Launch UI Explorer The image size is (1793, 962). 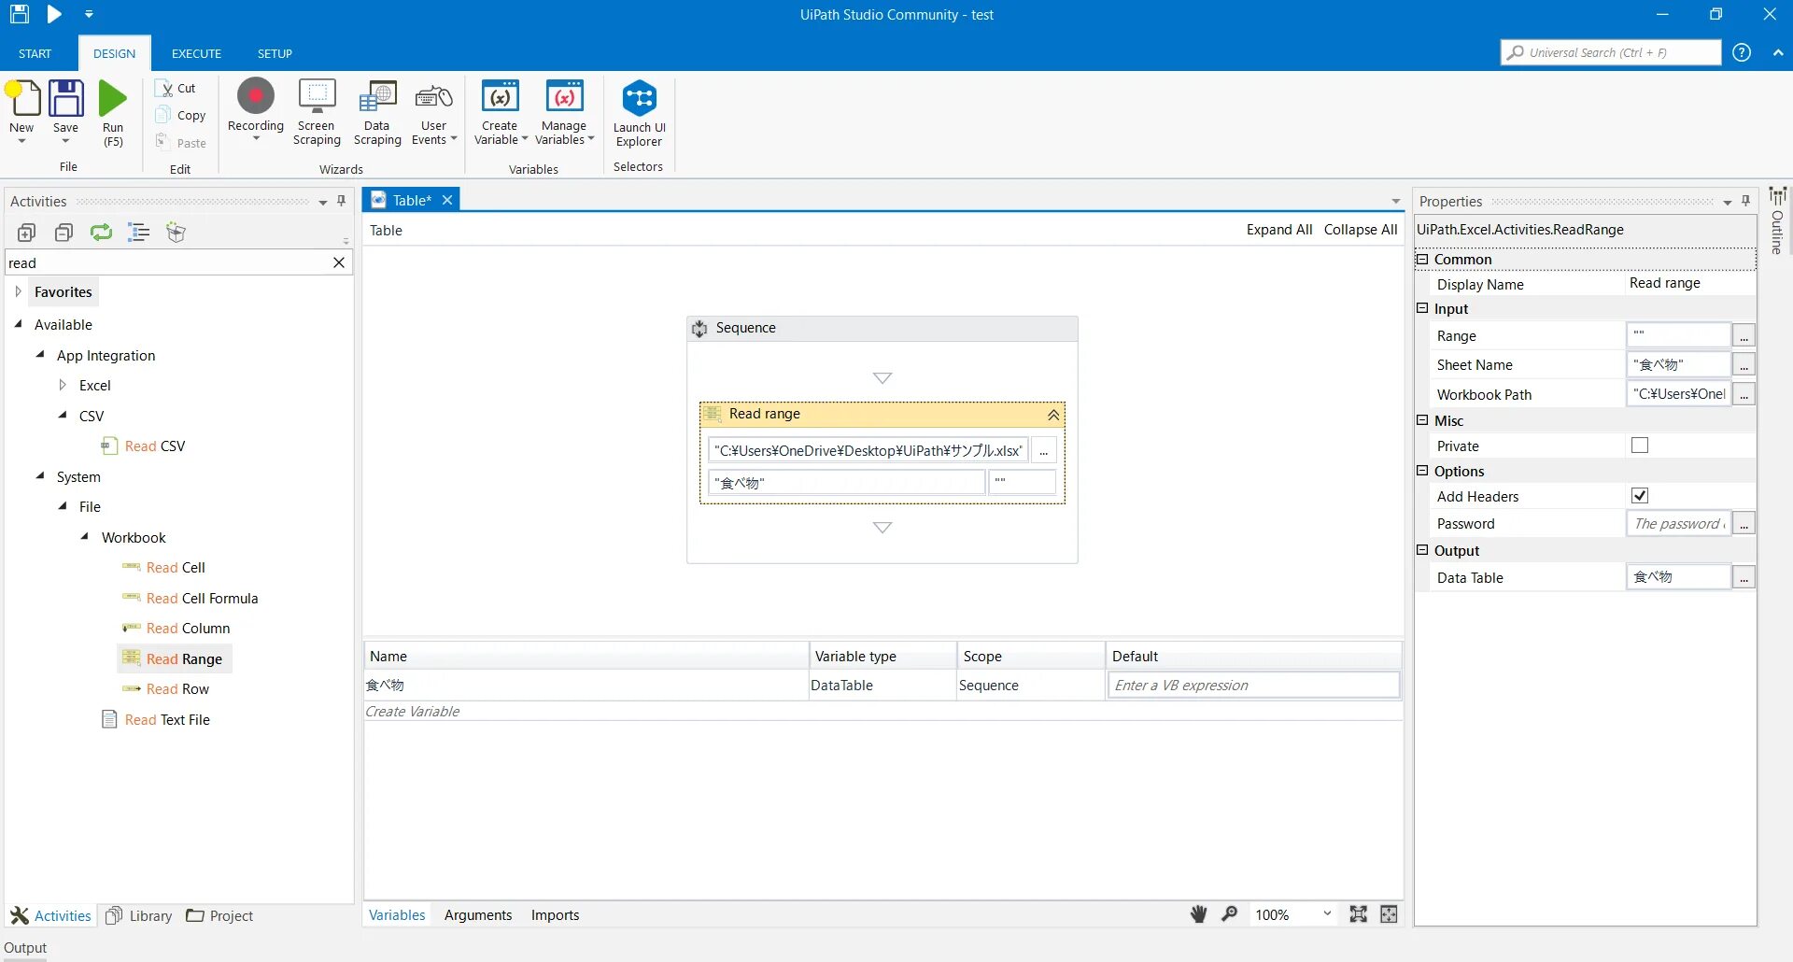tap(638, 107)
